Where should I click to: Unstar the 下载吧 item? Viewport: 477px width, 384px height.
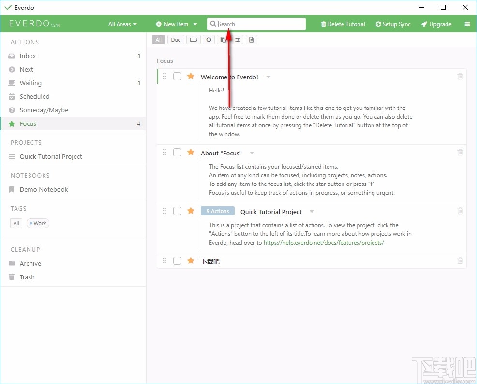(x=191, y=261)
